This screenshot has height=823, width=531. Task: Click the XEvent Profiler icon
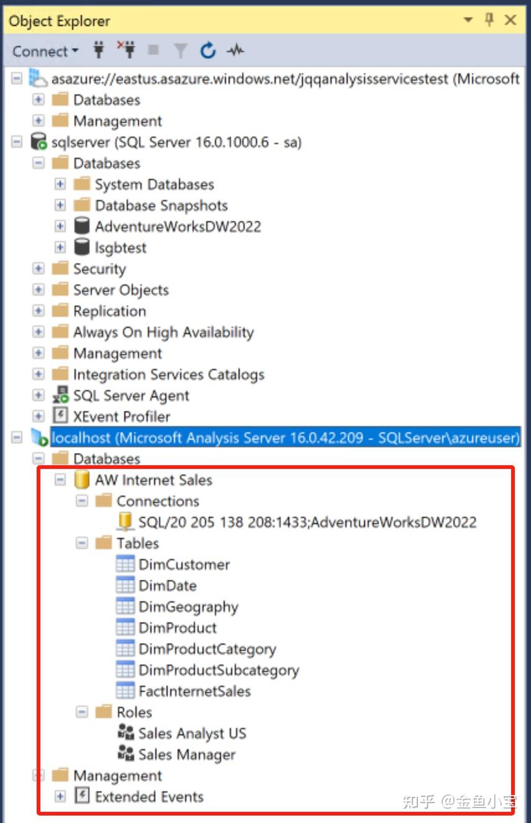(61, 416)
